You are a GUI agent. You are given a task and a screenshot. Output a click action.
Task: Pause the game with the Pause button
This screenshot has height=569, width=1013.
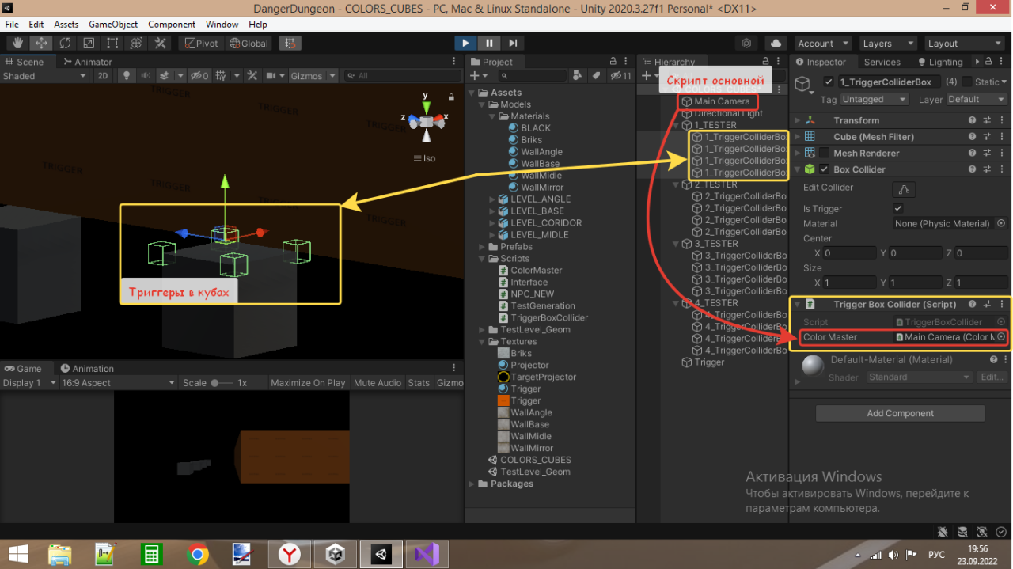coord(489,44)
